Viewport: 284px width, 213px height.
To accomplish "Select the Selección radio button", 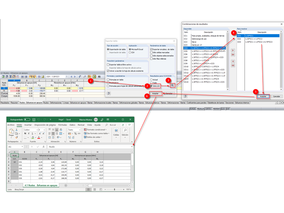I will coord(151,86).
